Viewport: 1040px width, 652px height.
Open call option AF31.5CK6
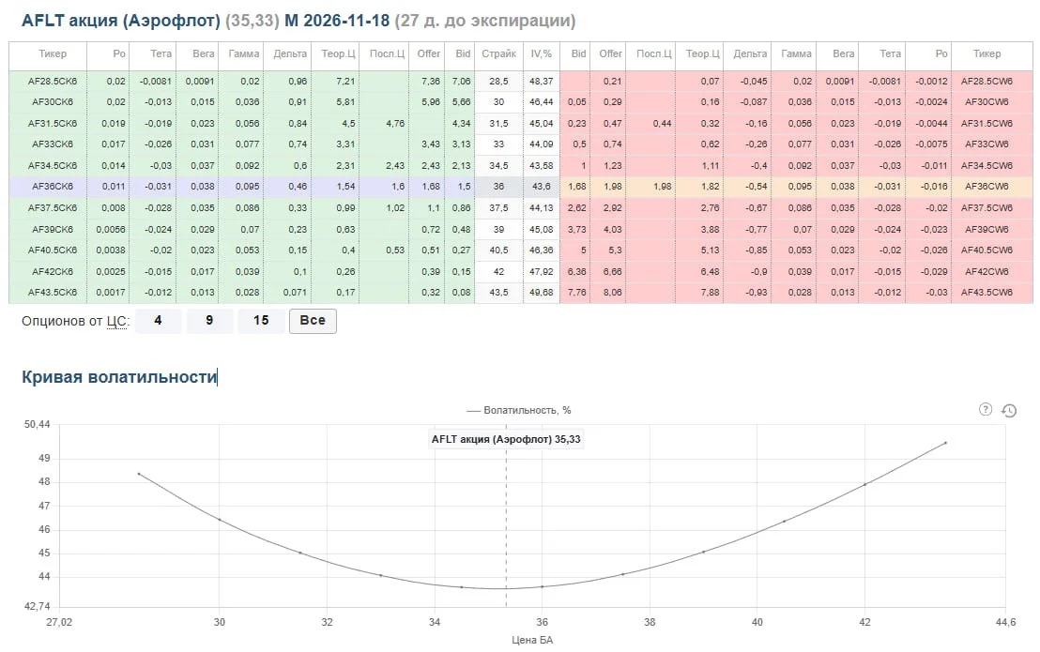(x=53, y=123)
